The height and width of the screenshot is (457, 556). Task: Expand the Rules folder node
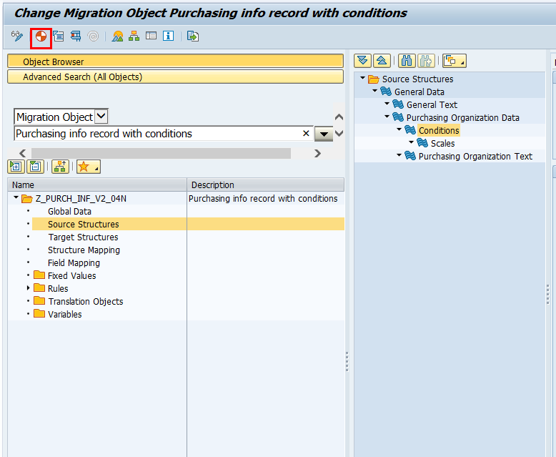pos(28,288)
